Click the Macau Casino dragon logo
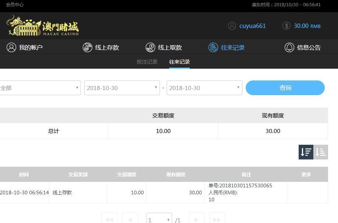 click(x=43, y=26)
